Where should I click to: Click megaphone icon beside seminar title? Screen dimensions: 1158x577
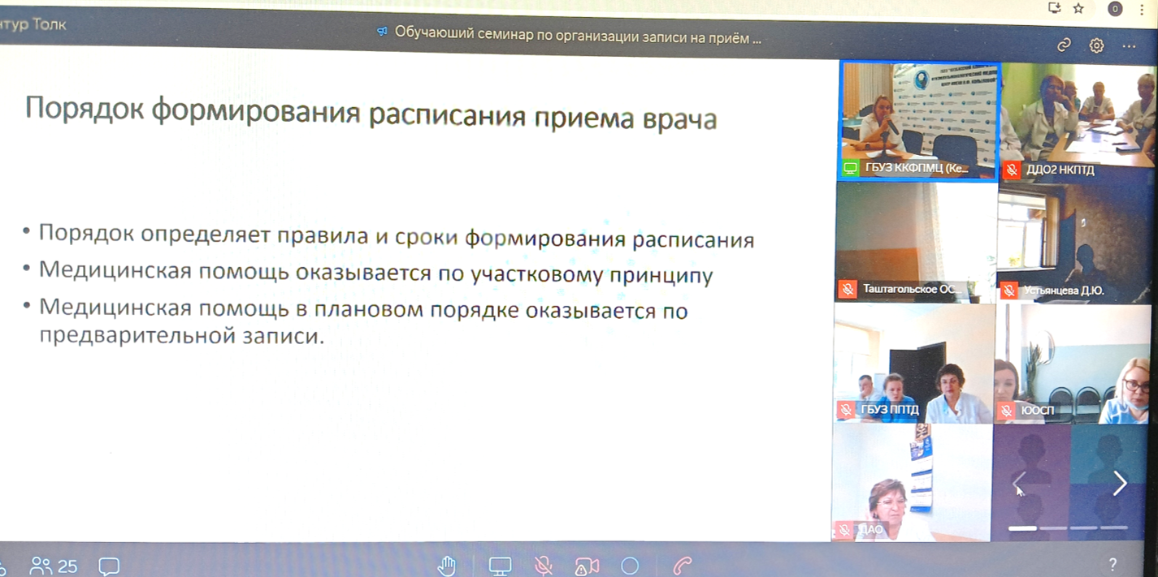click(382, 32)
